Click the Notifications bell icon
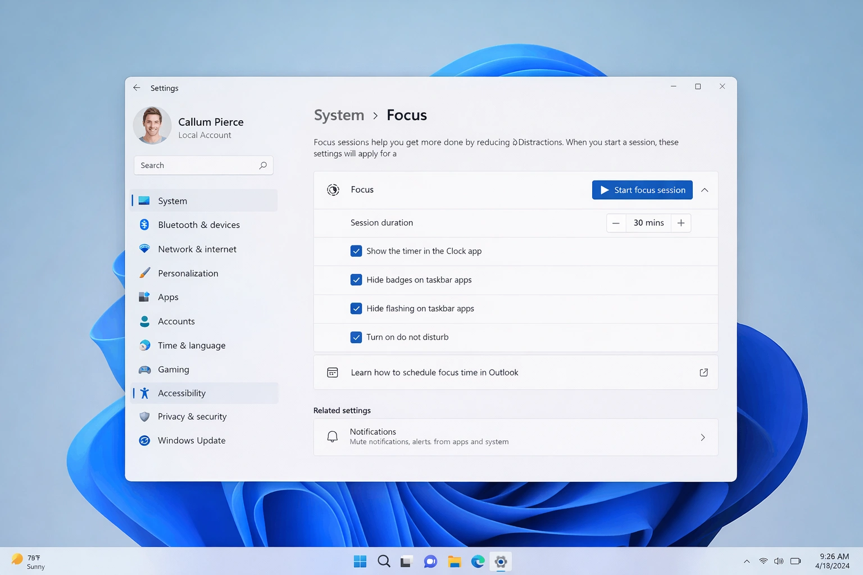 pos(332,436)
